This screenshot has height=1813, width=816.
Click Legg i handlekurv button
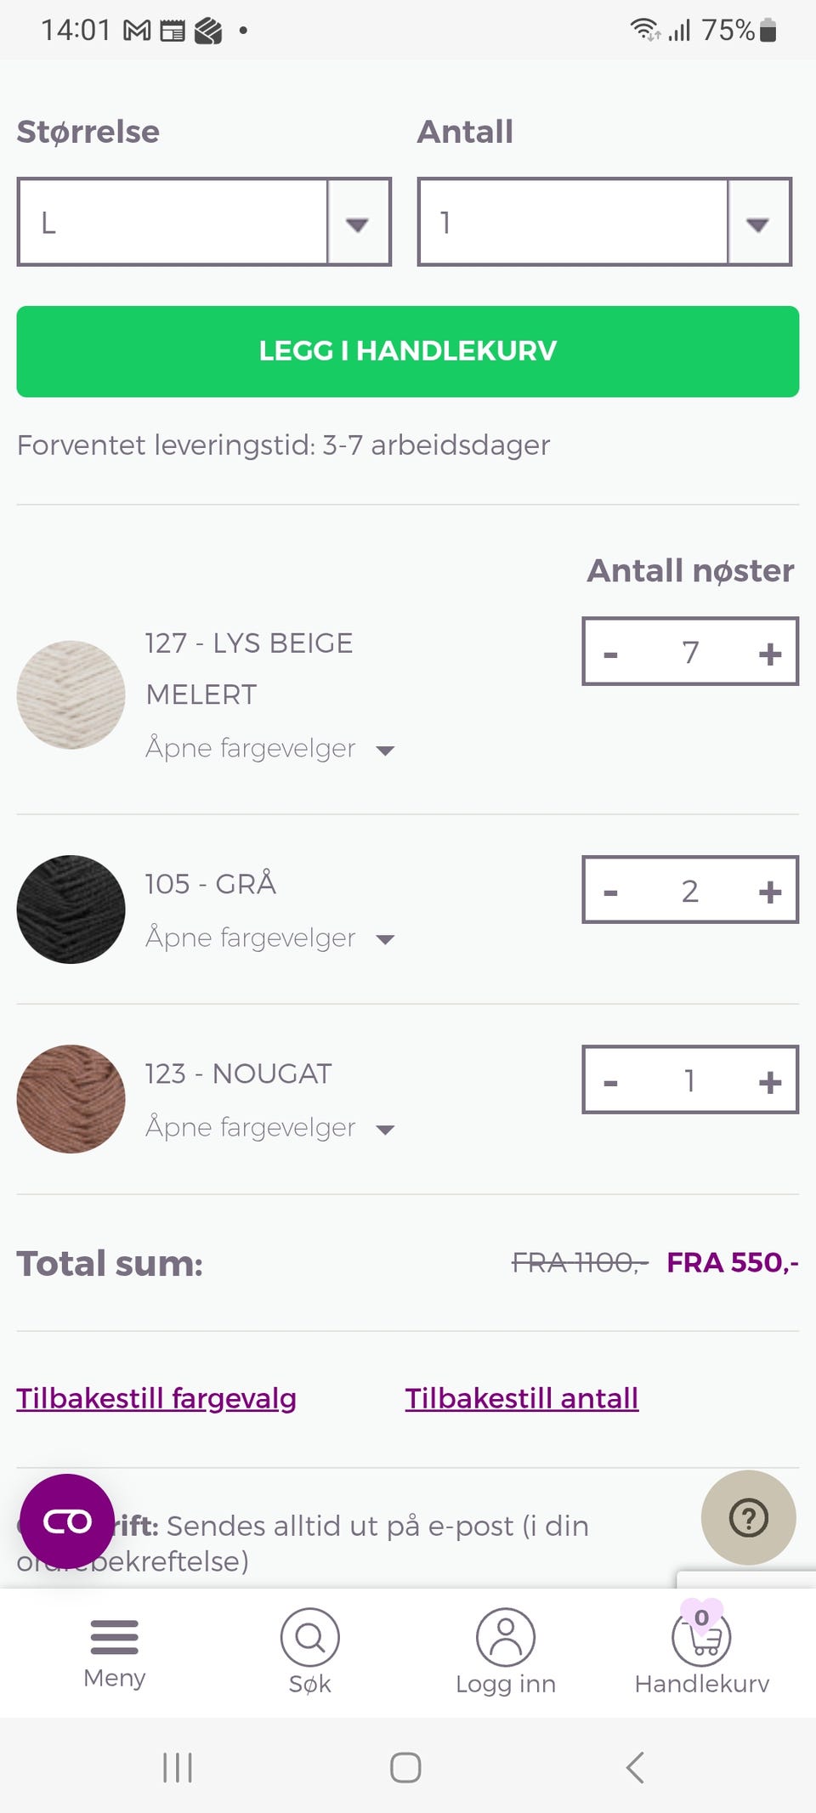click(x=408, y=351)
